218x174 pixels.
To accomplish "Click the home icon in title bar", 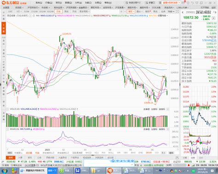I will pyautogui.click(x=188, y=3).
